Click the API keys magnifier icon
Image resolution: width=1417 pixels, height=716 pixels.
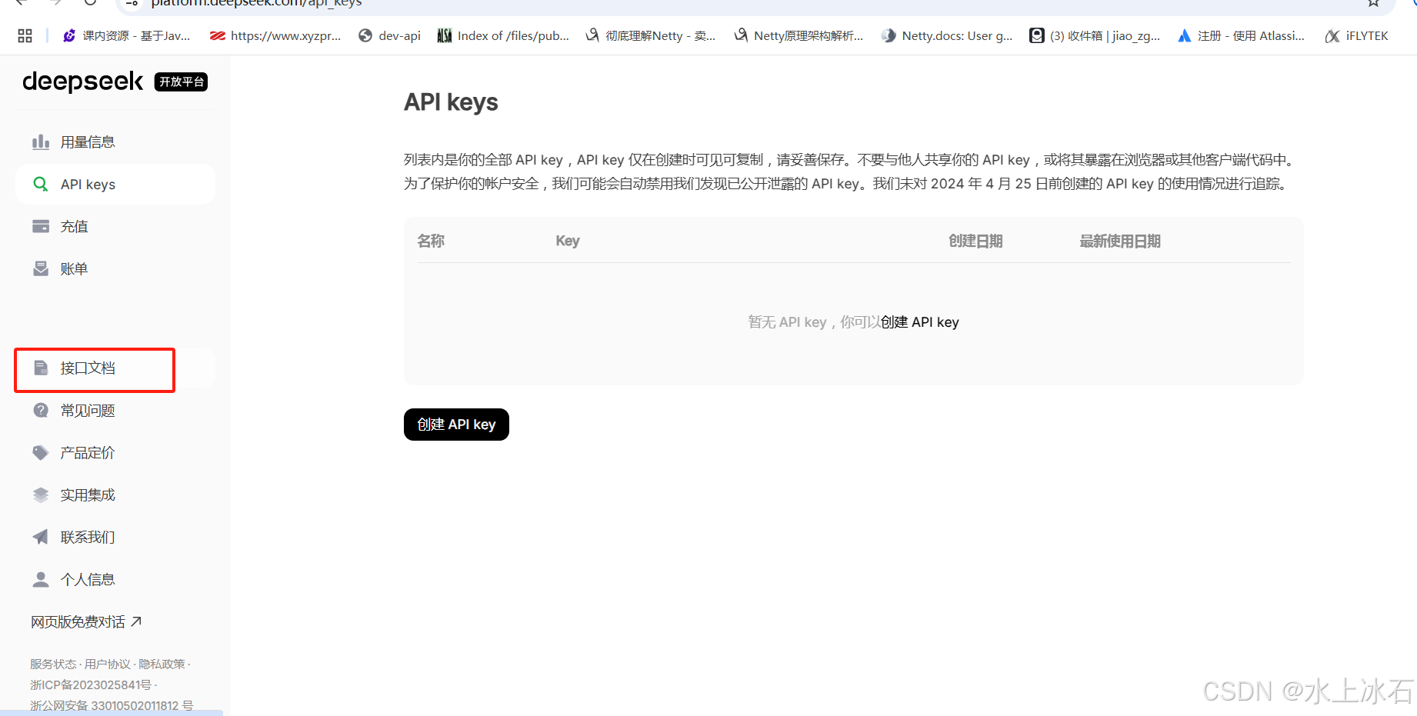coord(41,185)
